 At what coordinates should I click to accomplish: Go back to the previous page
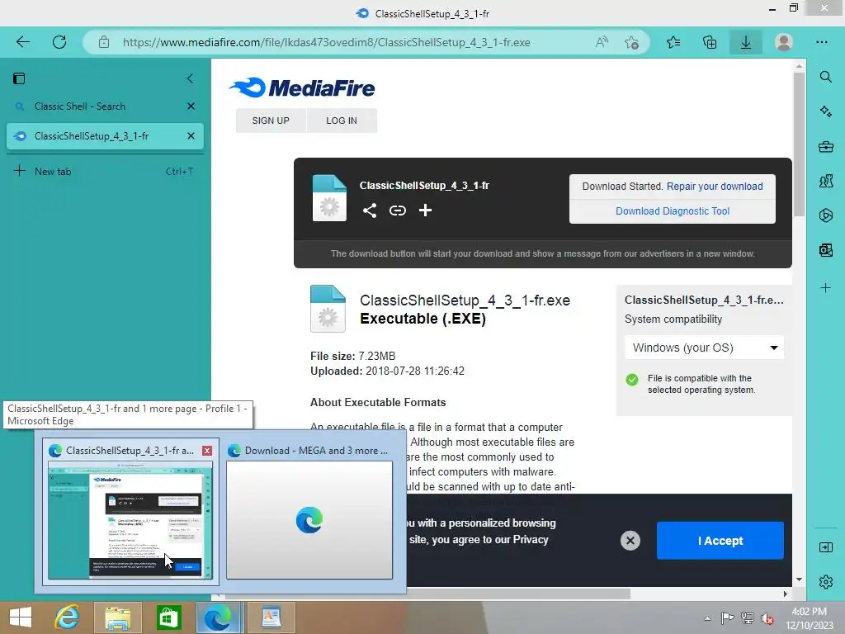pos(22,42)
